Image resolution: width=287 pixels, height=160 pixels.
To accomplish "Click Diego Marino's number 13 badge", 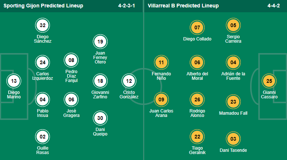I will 14,81.
